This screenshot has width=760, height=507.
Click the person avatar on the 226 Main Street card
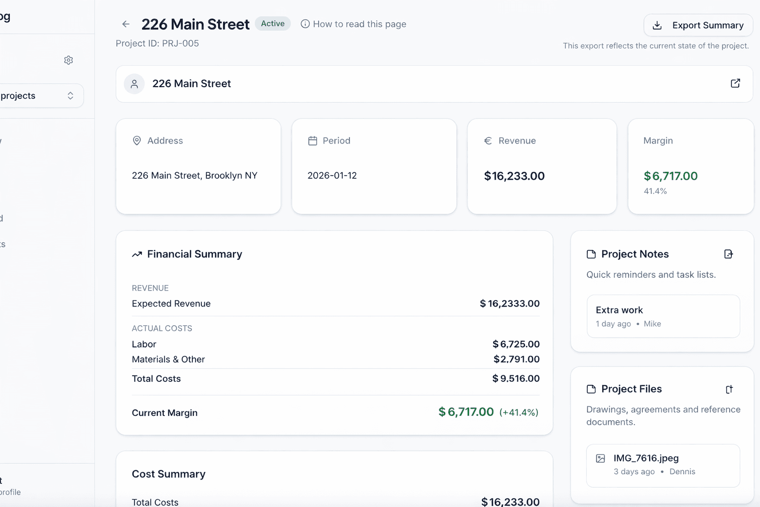[x=134, y=84]
